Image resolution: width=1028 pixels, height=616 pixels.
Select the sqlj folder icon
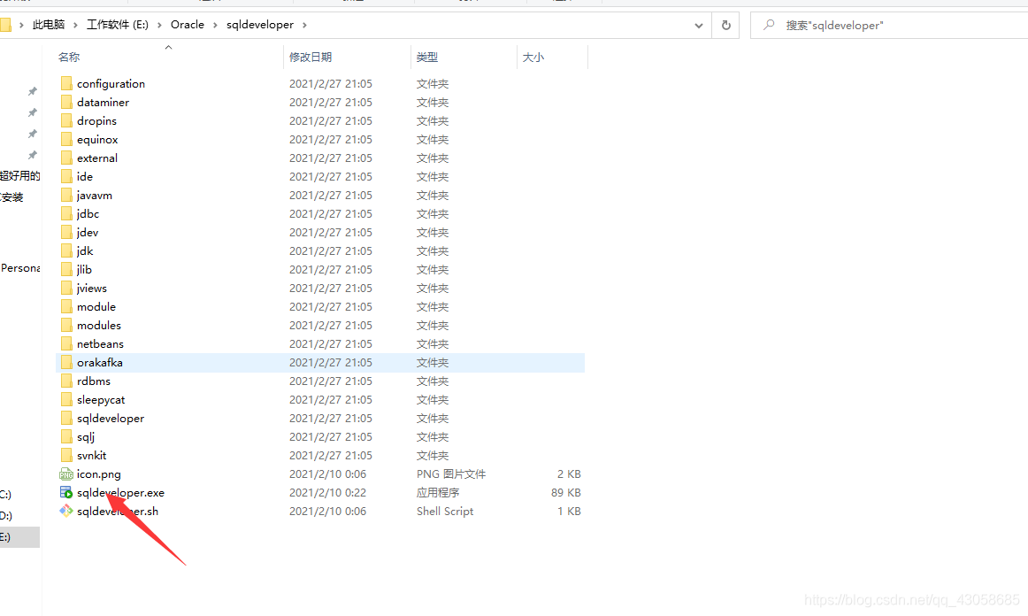click(66, 436)
